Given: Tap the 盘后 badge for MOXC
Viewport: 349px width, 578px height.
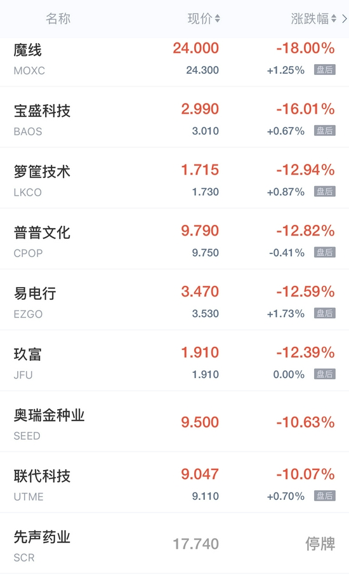Looking at the screenshot, I should (325, 70).
